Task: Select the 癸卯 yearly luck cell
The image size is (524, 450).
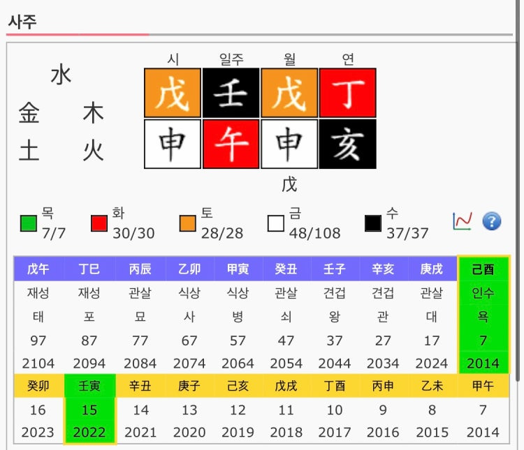Action: coord(38,386)
